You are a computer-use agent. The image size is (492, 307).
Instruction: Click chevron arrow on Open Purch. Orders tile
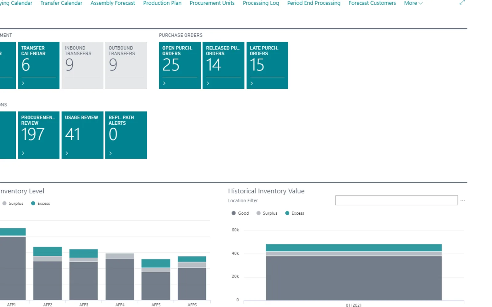tap(164, 83)
